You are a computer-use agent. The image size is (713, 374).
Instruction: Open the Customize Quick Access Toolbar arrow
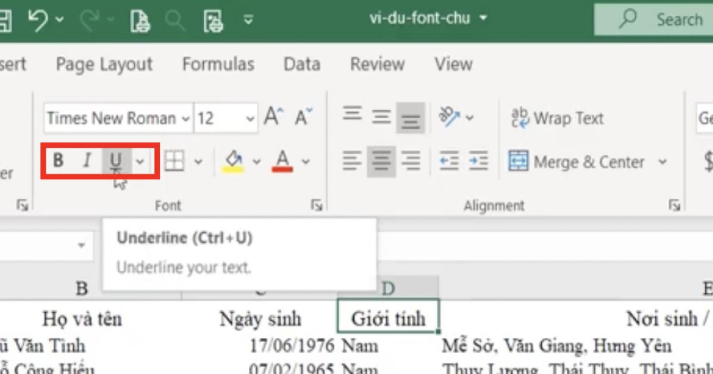click(249, 20)
